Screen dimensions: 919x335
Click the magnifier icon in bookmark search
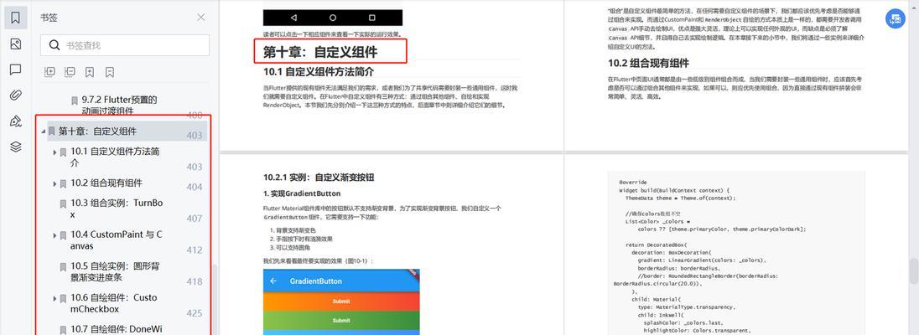[x=54, y=45]
